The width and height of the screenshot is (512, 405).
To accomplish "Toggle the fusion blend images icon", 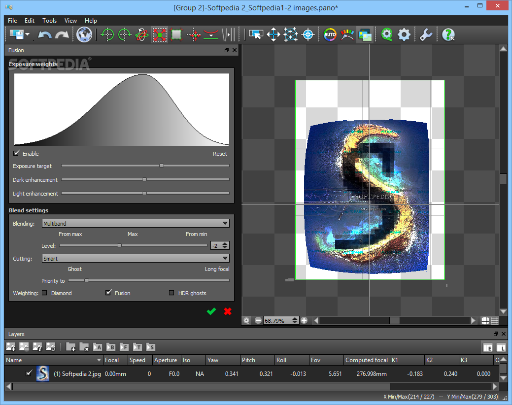I will [x=365, y=34].
